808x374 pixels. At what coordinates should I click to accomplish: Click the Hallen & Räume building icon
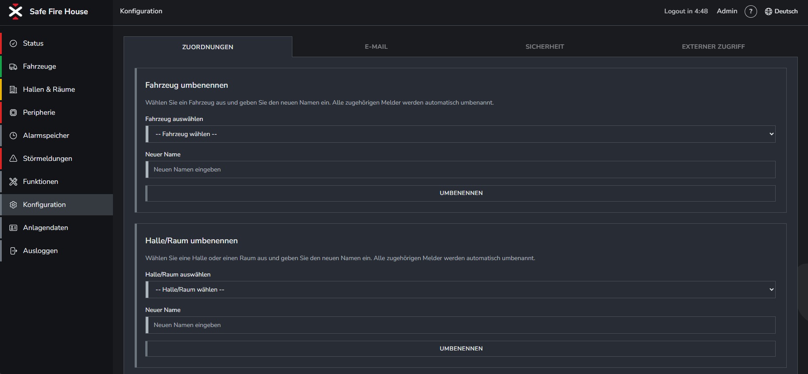tap(13, 90)
